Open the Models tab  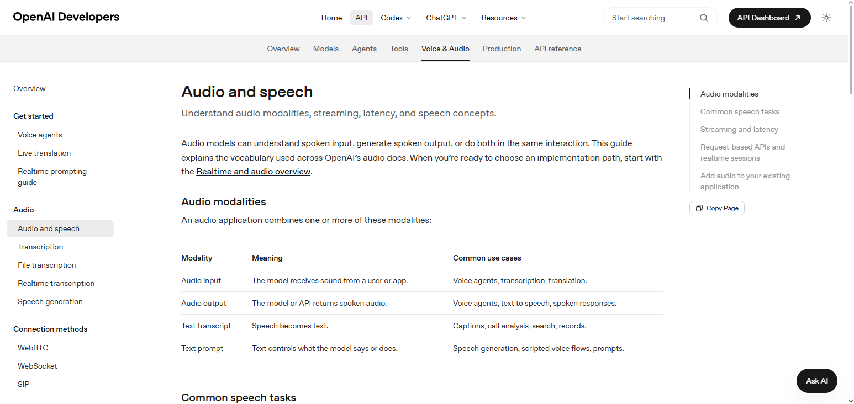[x=326, y=49]
